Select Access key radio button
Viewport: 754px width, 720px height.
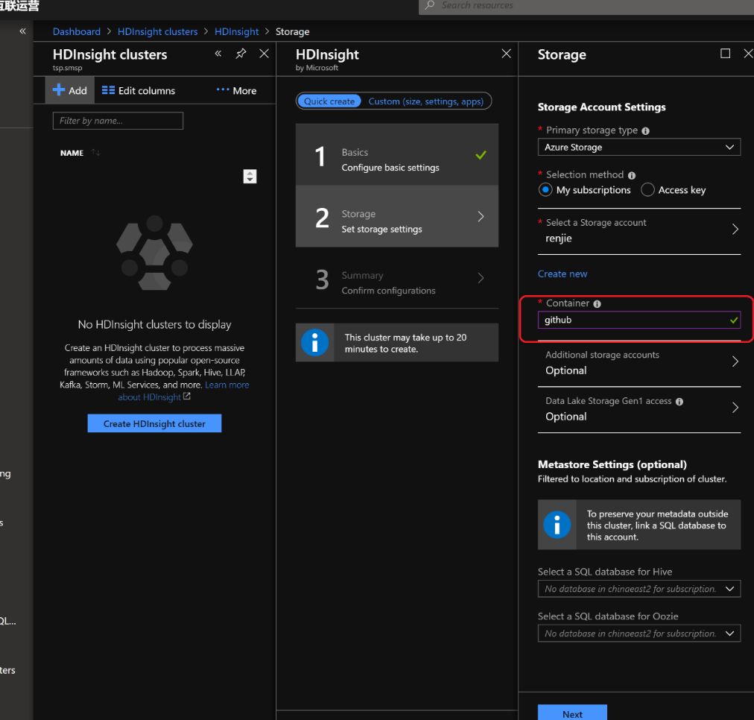[x=647, y=190]
